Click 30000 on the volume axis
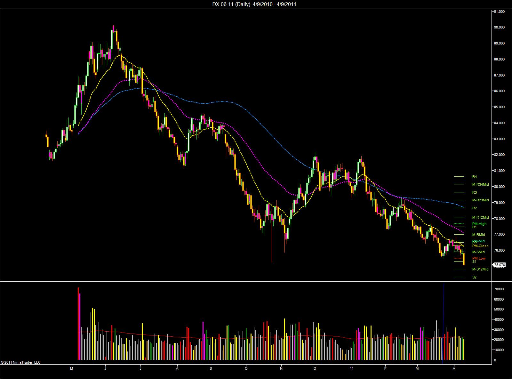 point(499,330)
